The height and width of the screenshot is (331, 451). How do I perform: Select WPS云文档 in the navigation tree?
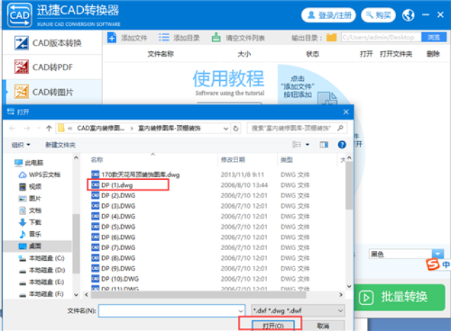coord(39,175)
